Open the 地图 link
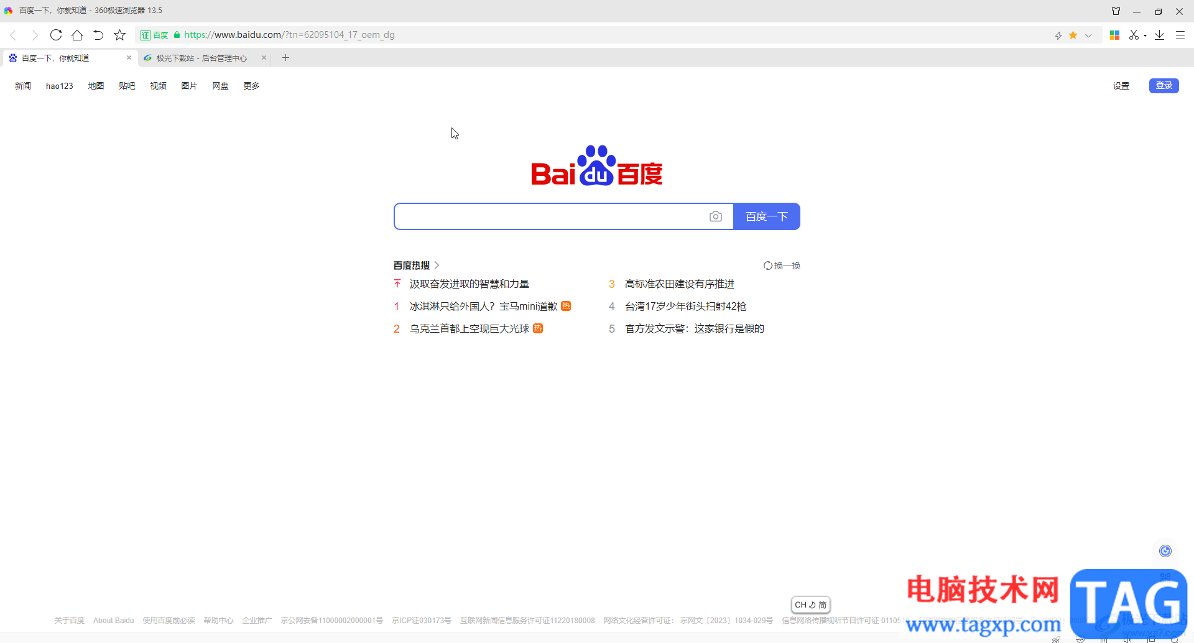The image size is (1194, 643). pyautogui.click(x=96, y=86)
